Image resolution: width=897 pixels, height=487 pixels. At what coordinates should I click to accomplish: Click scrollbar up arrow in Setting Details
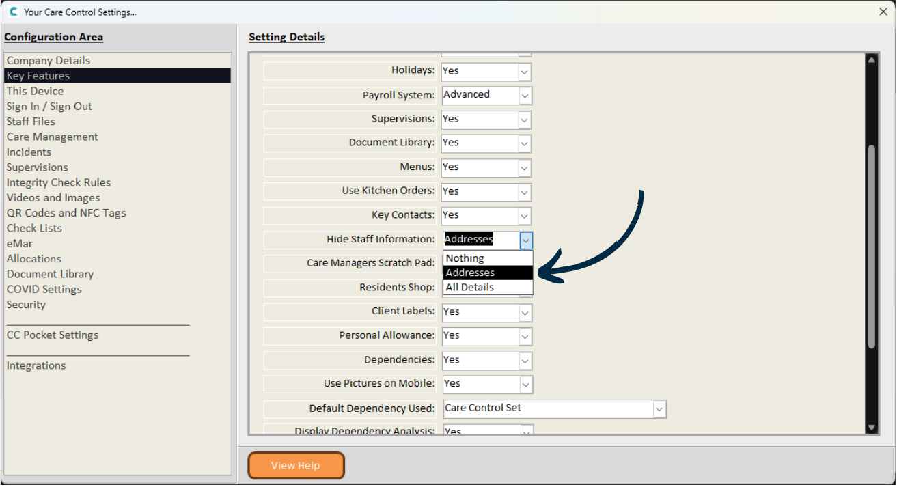tap(871, 60)
